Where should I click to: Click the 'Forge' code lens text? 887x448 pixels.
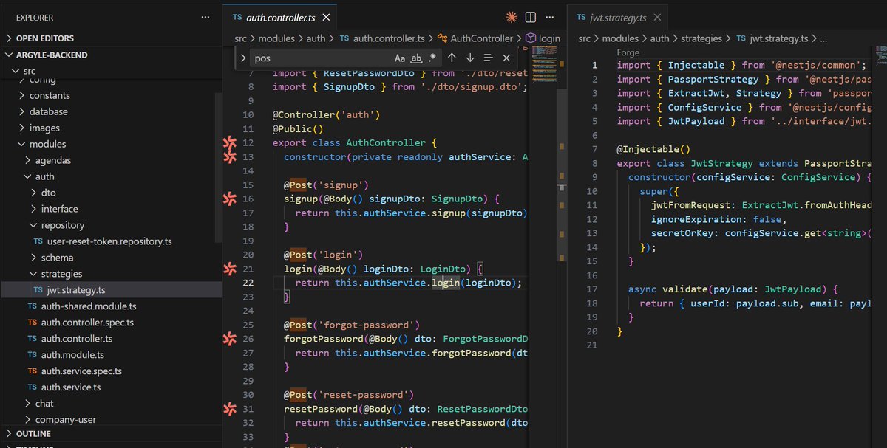(x=628, y=53)
